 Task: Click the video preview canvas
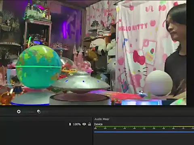click(93, 53)
